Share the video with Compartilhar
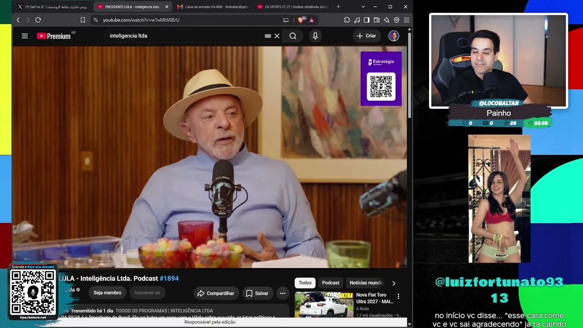583x328 pixels. coord(216,293)
